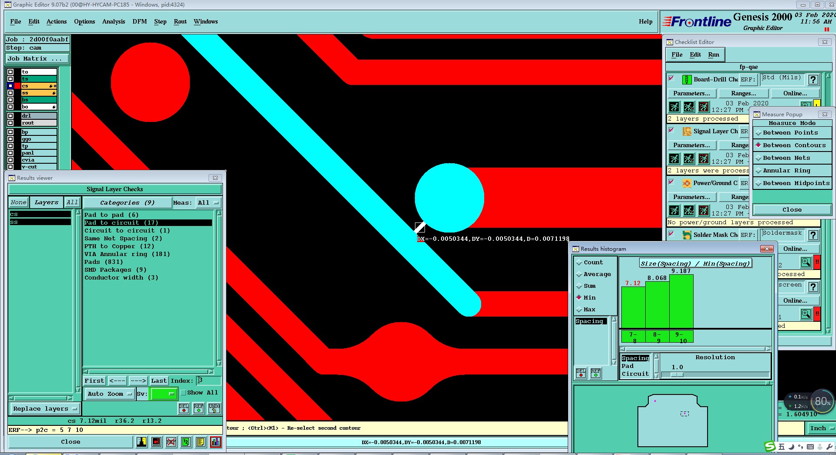The height and width of the screenshot is (455, 836).
Task: Click red-framed run icon under Signal Layer Checks
Action: tap(704, 158)
